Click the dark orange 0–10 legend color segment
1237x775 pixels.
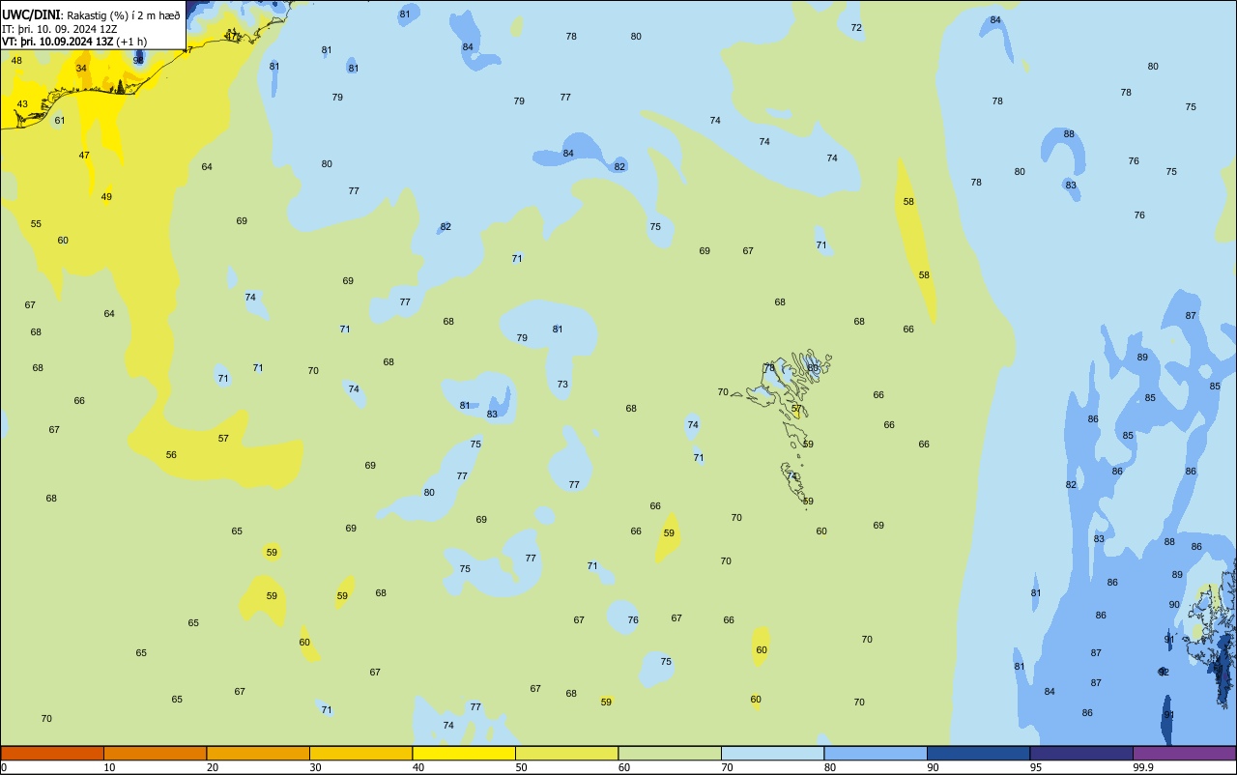[52, 753]
